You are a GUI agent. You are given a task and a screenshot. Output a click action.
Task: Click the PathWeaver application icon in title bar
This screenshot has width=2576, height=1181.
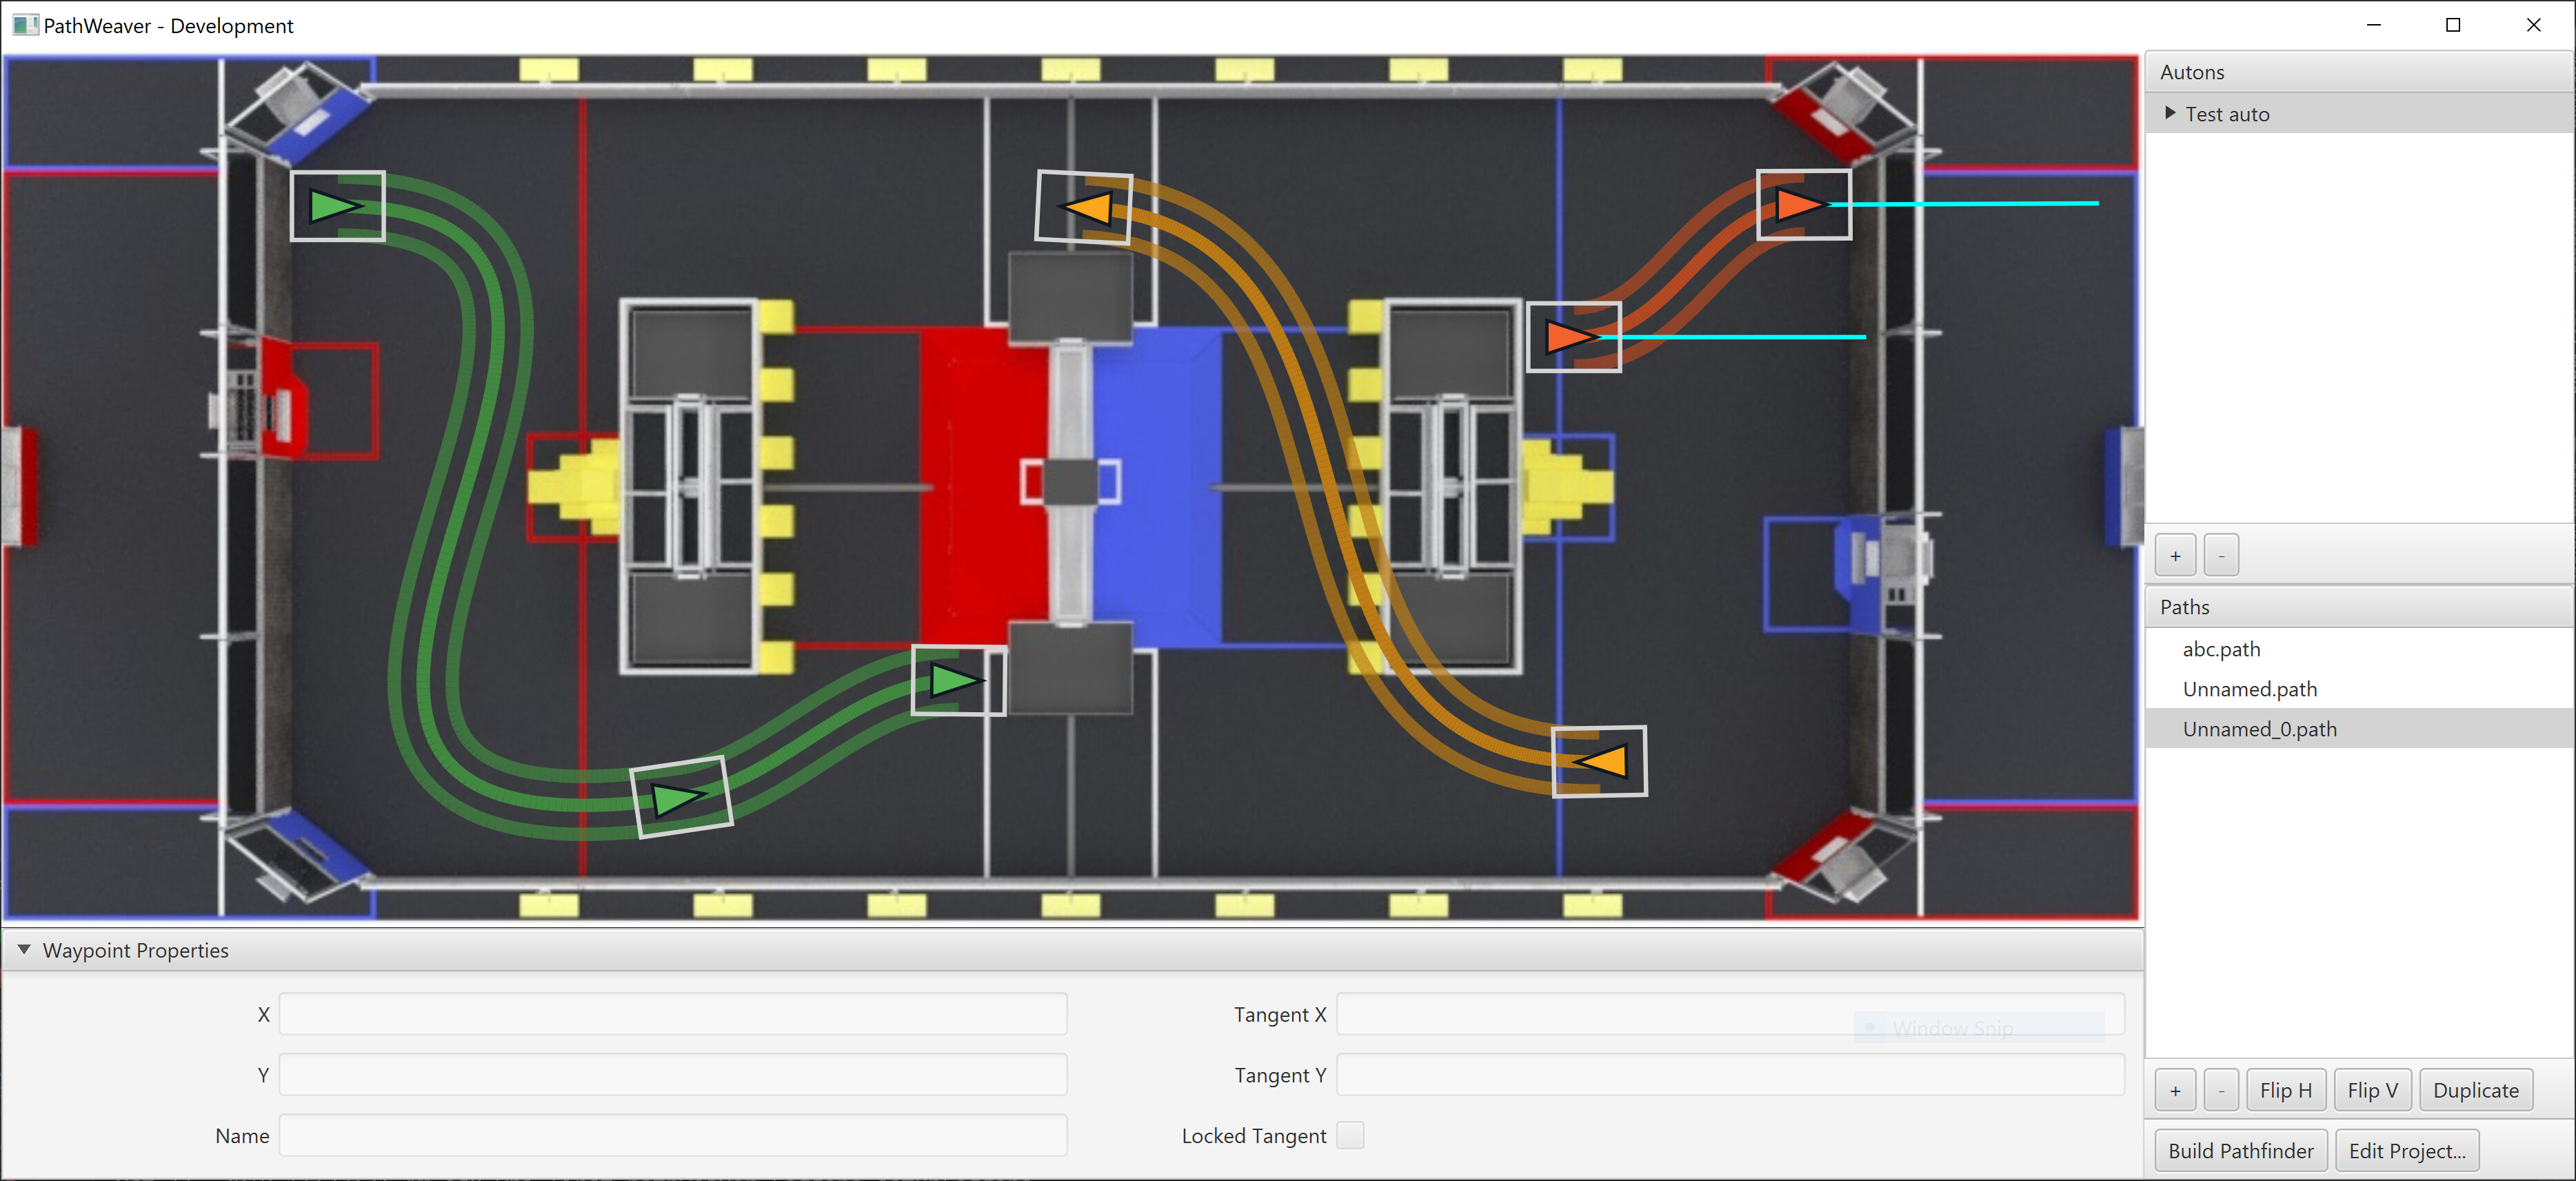point(25,25)
